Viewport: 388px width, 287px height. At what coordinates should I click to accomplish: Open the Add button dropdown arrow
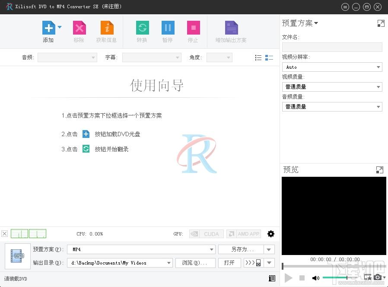coord(60,27)
